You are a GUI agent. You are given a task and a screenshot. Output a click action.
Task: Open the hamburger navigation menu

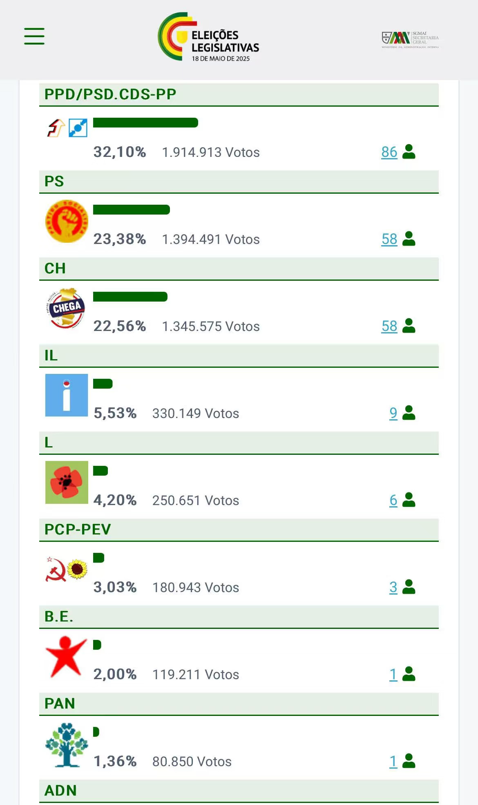click(34, 36)
